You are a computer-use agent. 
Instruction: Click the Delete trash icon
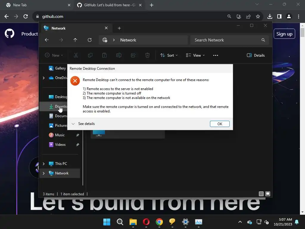click(147, 55)
